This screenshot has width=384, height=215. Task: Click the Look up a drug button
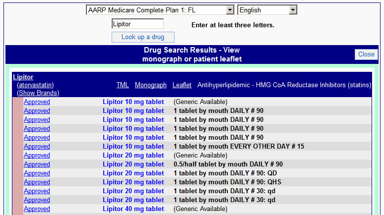[x=143, y=37]
